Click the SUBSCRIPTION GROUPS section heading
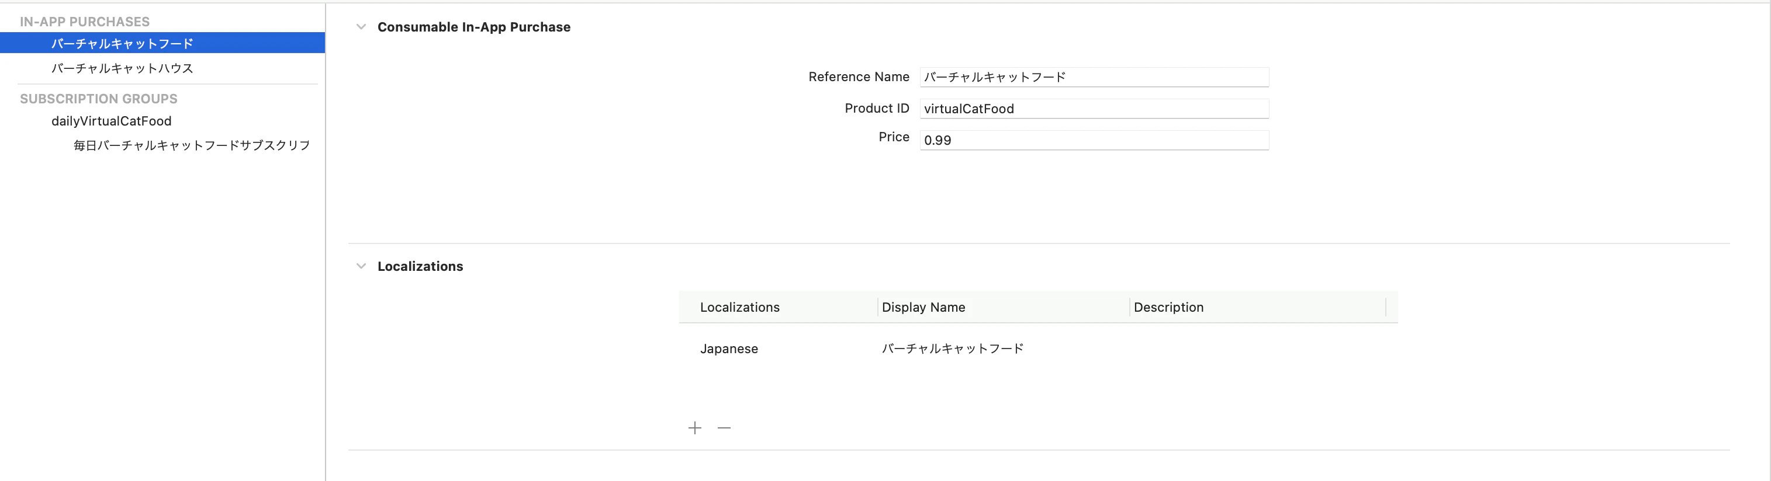Image resolution: width=1771 pixels, height=481 pixels. pyautogui.click(x=98, y=99)
